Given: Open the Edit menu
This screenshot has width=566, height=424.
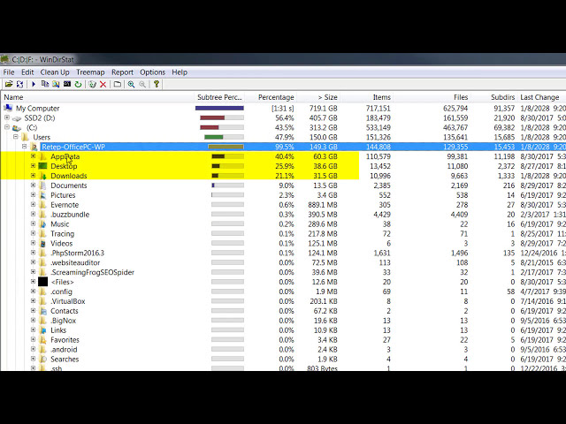Looking at the screenshot, I should click(27, 72).
